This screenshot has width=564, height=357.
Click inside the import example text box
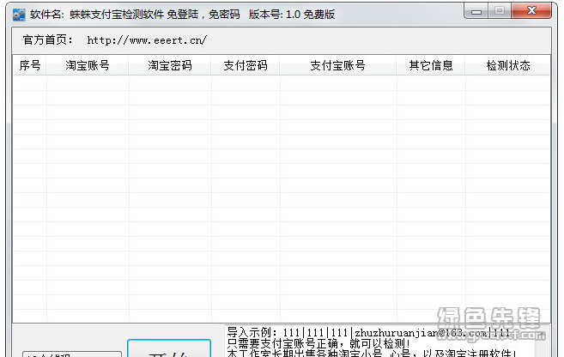pyautogui.click(x=378, y=343)
